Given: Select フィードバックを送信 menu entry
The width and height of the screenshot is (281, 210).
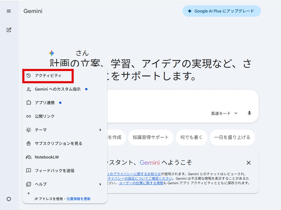Looking at the screenshot, I should click(x=65, y=171).
